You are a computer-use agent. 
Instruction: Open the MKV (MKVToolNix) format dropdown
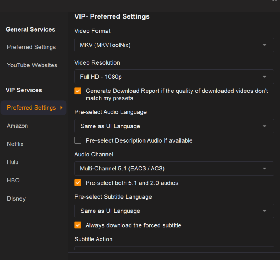tap(174, 45)
